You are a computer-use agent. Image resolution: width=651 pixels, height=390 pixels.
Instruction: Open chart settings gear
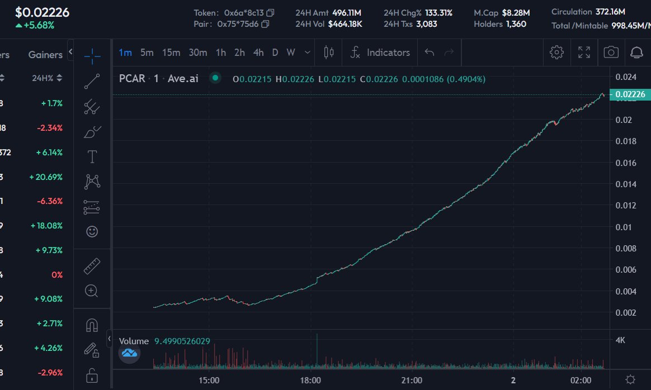(556, 53)
